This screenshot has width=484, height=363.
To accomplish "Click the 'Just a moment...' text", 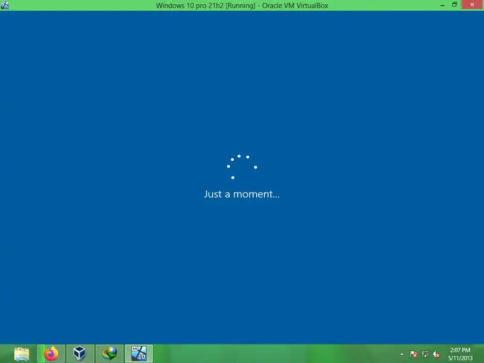I will click(242, 194).
